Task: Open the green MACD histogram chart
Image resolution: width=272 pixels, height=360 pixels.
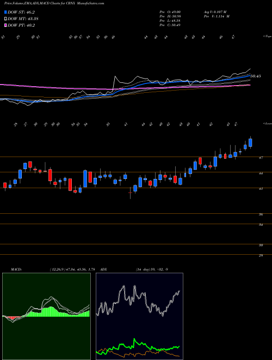Action: pyautogui.click(x=46, y=316)
